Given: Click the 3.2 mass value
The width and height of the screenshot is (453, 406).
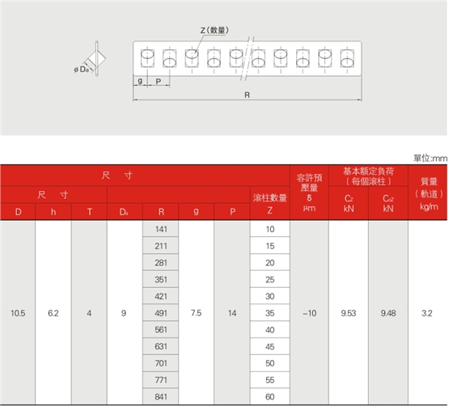Looking at the screenshot, I should point(427,313).
